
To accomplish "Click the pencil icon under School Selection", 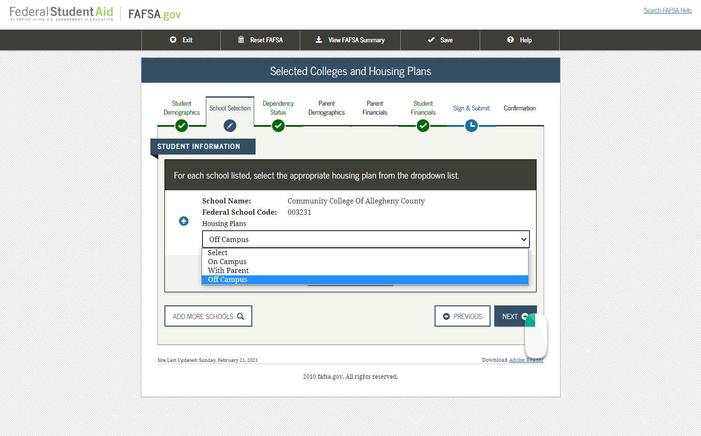I will pos(230,125).
